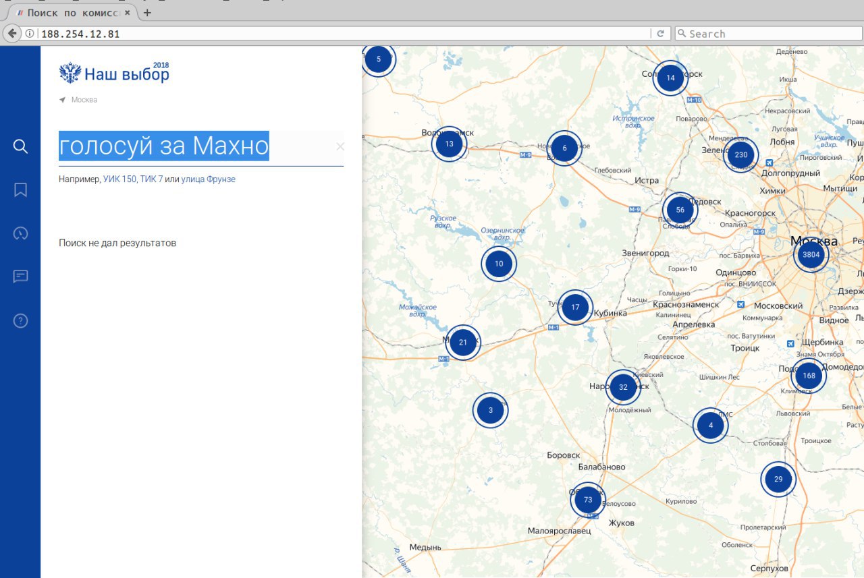The image size is (864, 578).
Task: Select the map cluster marked 3
Action: click(491, 410)
